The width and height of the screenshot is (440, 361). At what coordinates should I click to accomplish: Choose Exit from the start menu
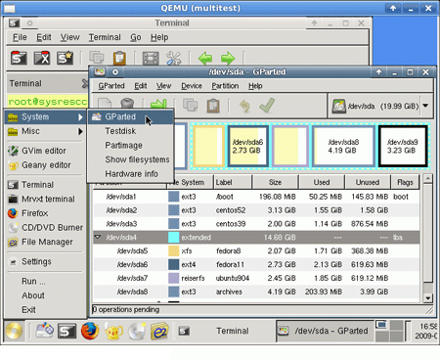coord(45,310)
